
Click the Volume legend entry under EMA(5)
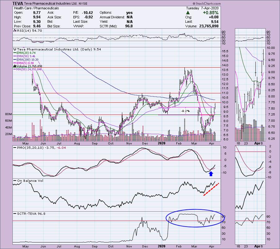[28, 66]
